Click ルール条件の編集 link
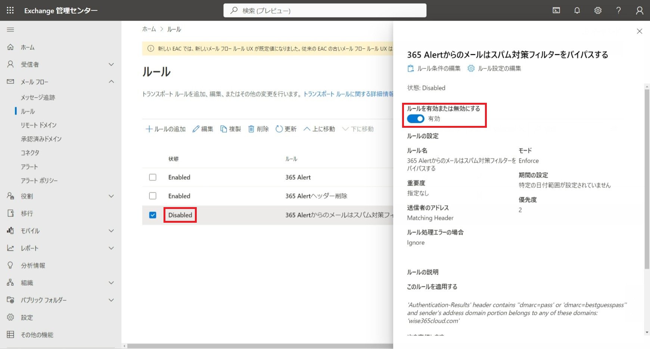 click(434, 69)
